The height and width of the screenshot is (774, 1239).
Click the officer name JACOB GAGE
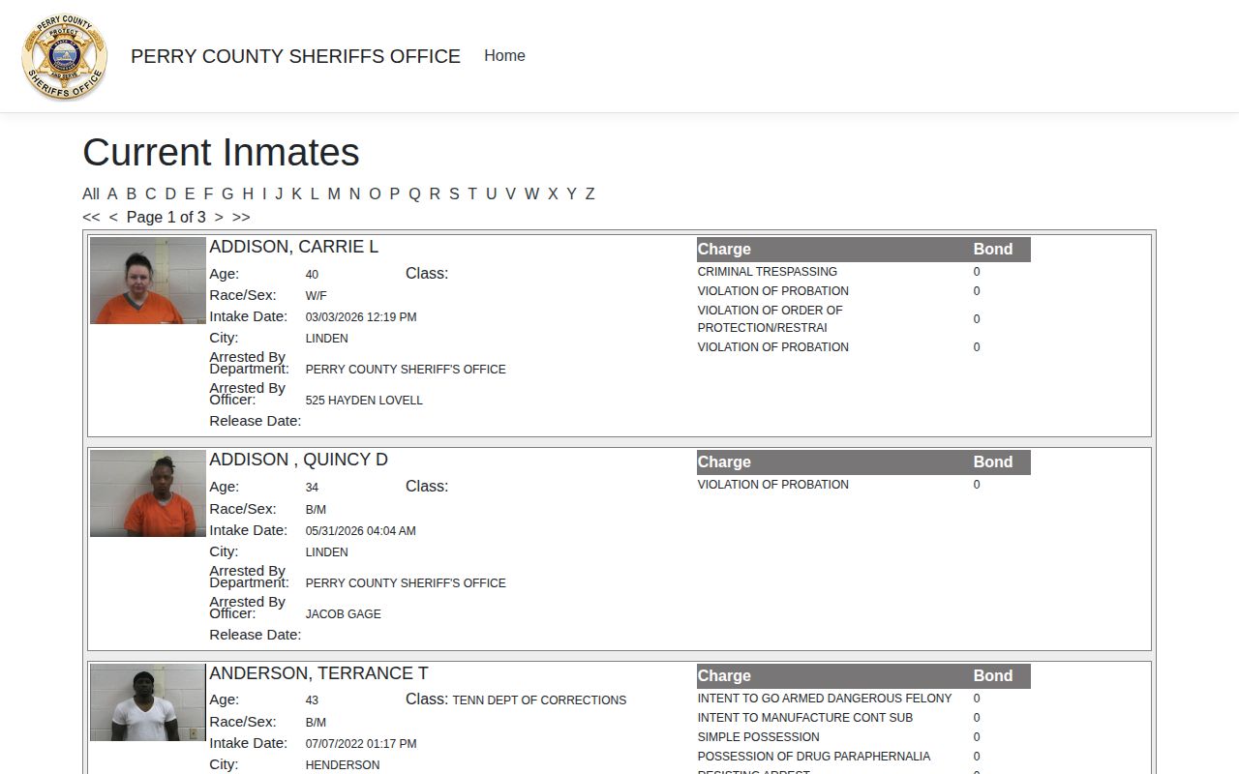344,614
